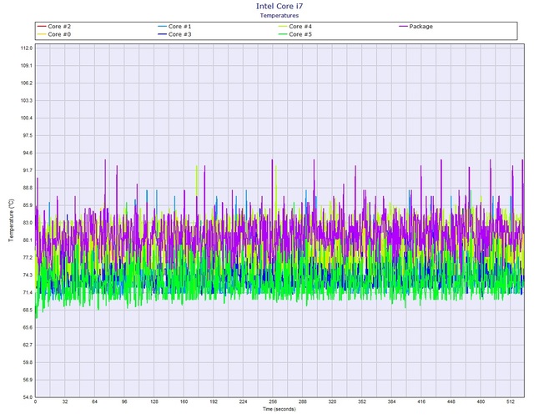Screen dimensions: 559x419
Task: Click the 71.4 temperature axis tick
Action: [27, 292]
